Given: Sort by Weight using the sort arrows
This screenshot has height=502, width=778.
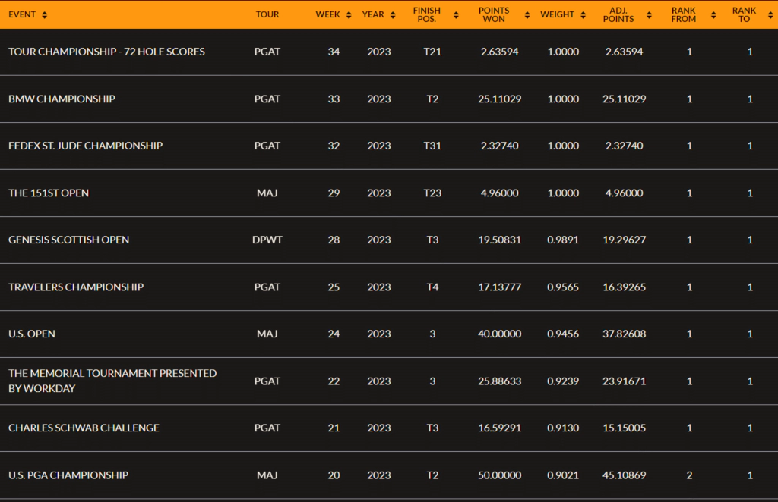Looking at the screenshot, I should (x=583, y=15).
